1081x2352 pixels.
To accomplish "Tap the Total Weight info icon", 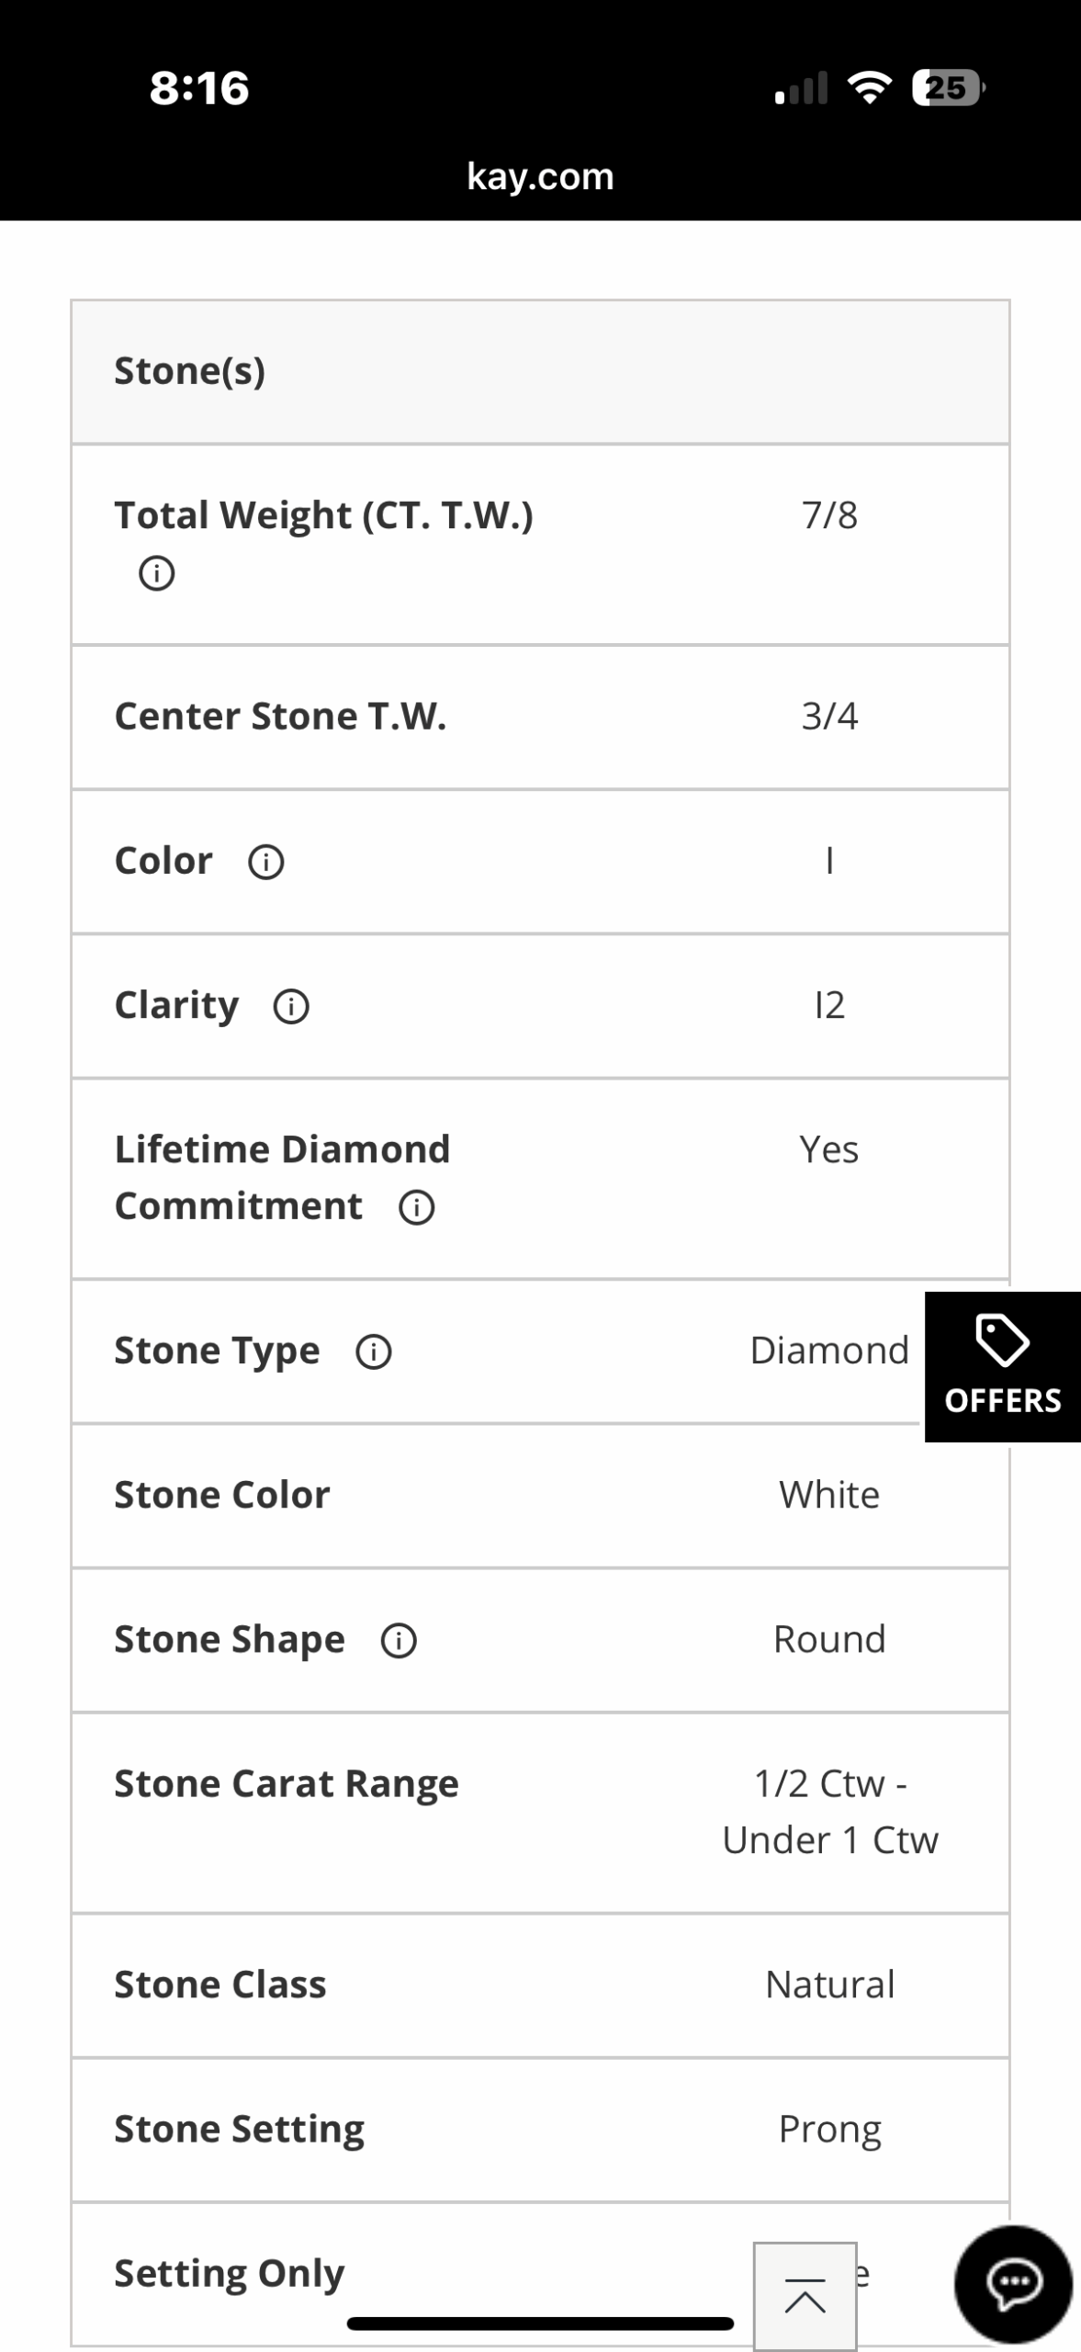I will click(x=156, y=573).
